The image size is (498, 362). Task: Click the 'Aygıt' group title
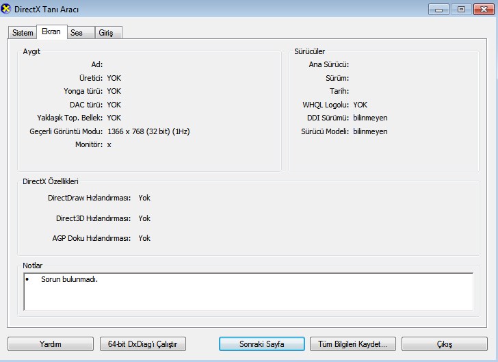click(31, 51)
